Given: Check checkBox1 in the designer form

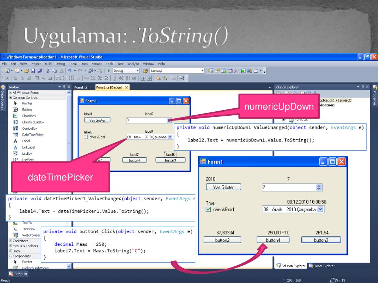Looking at the screenshot, I should [86, 137].
